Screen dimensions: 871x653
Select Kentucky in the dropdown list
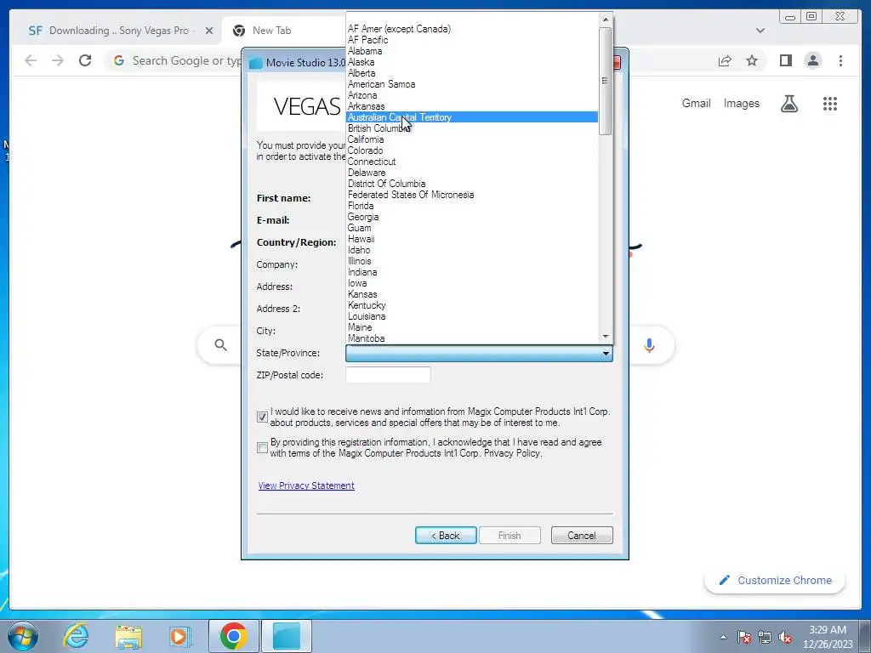click(471, 305)
